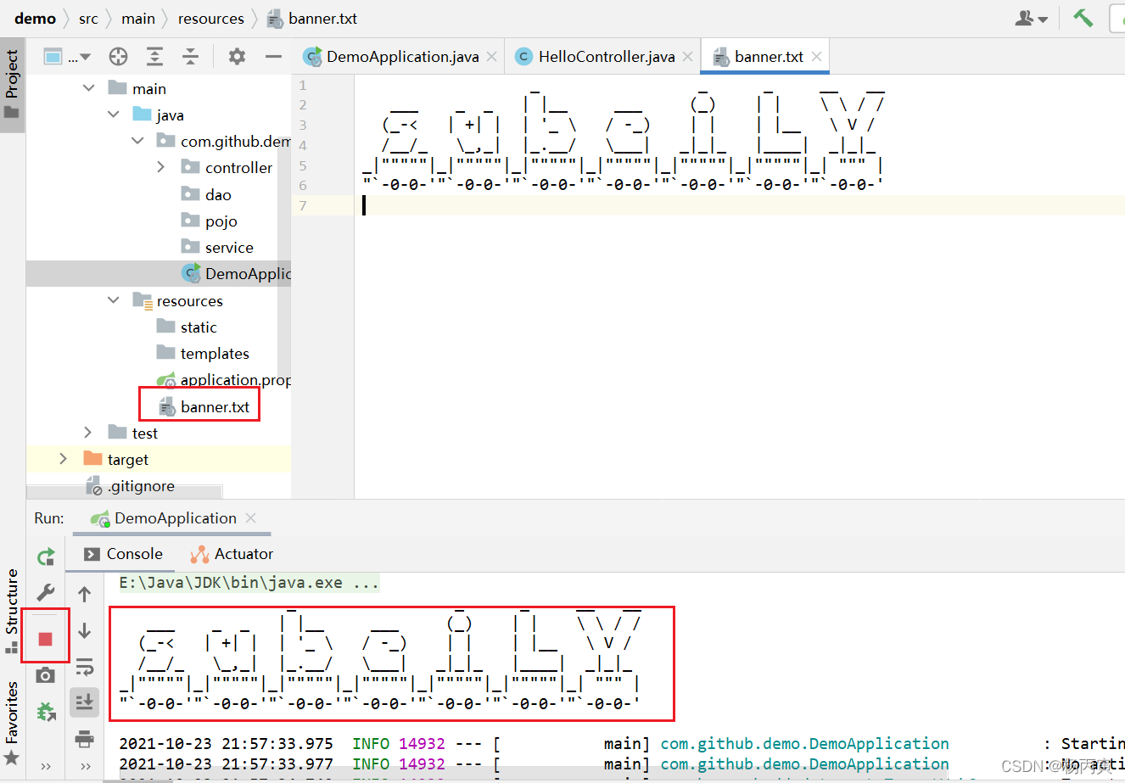
Task: Open the Project view selector dropdown
Action: pos(67,57)
